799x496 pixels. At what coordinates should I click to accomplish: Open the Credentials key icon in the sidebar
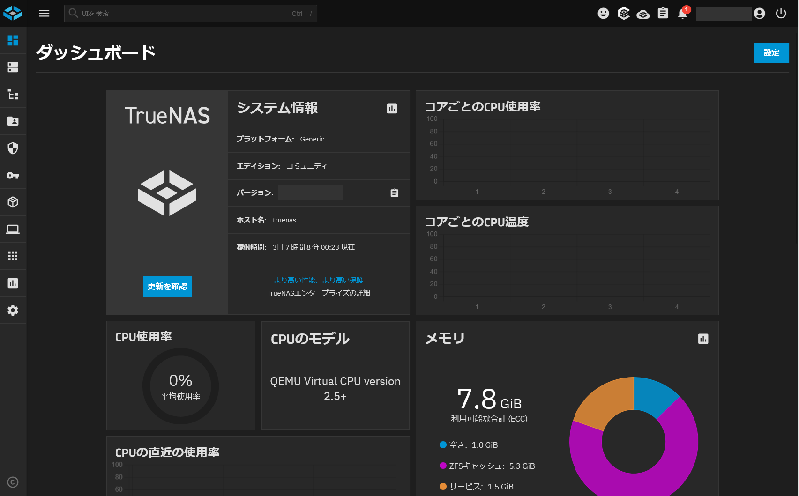[x=13, y=176]
